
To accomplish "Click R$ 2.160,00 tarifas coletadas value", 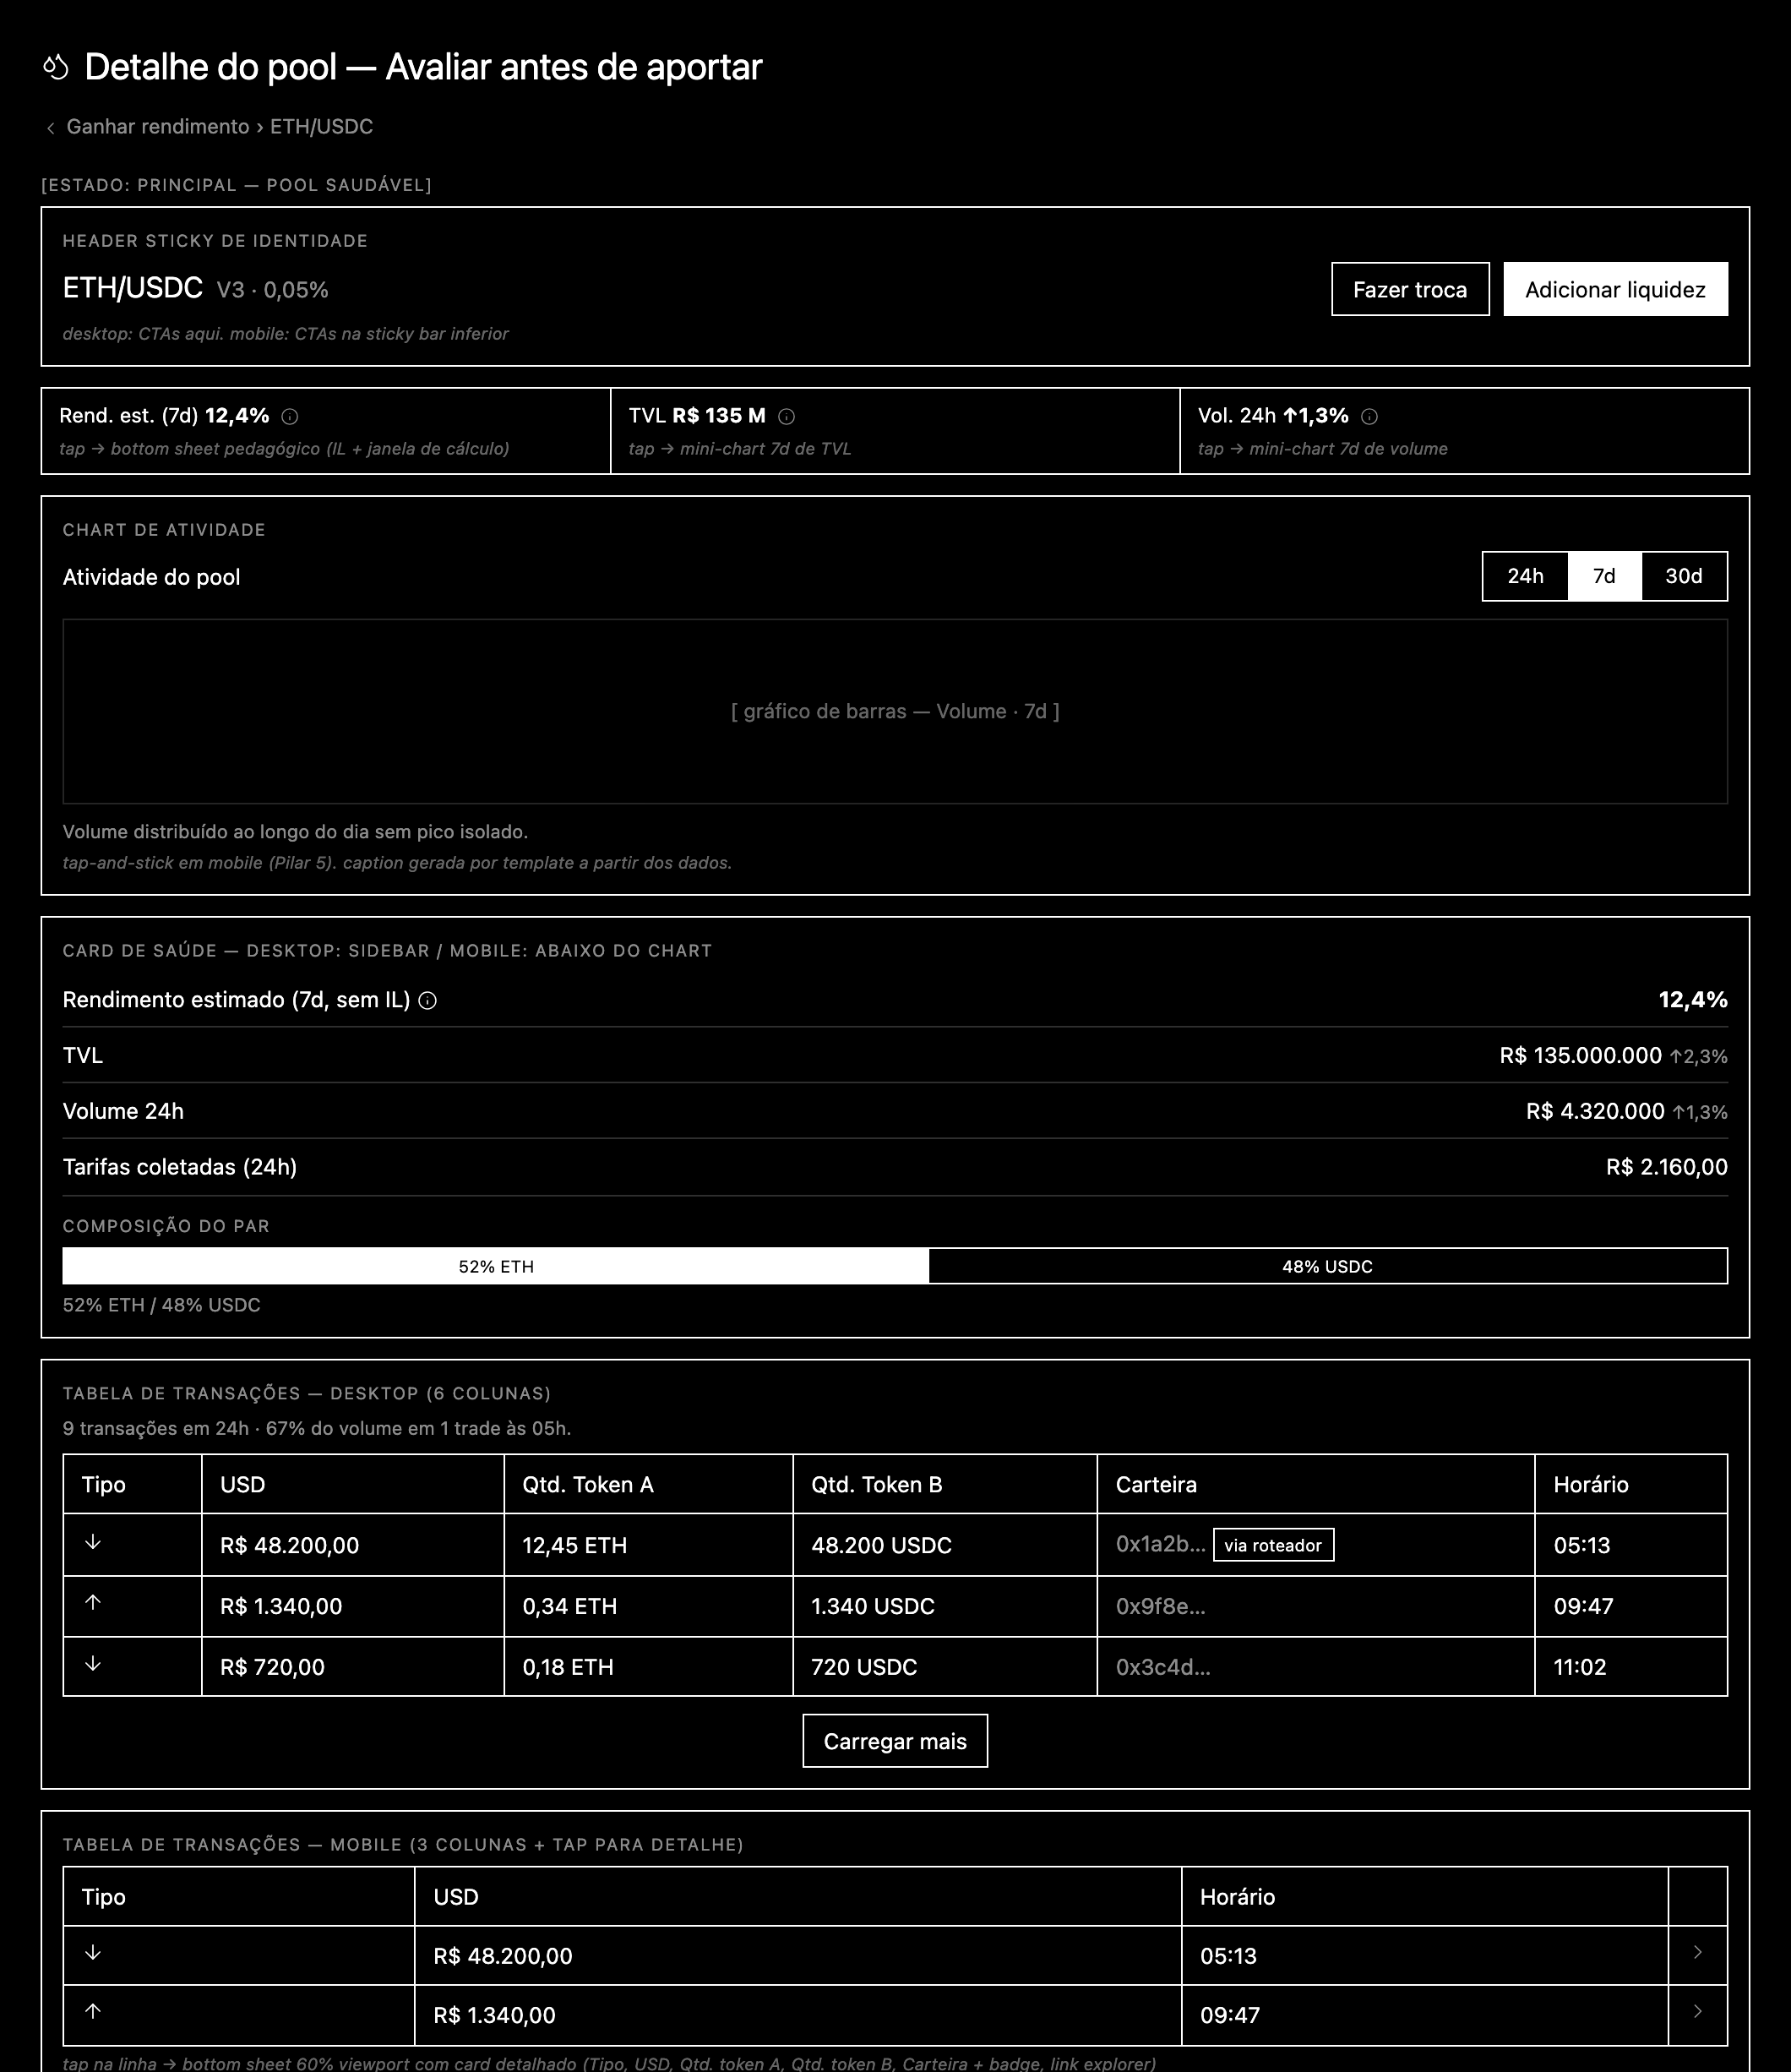I will (1666, 1167).
